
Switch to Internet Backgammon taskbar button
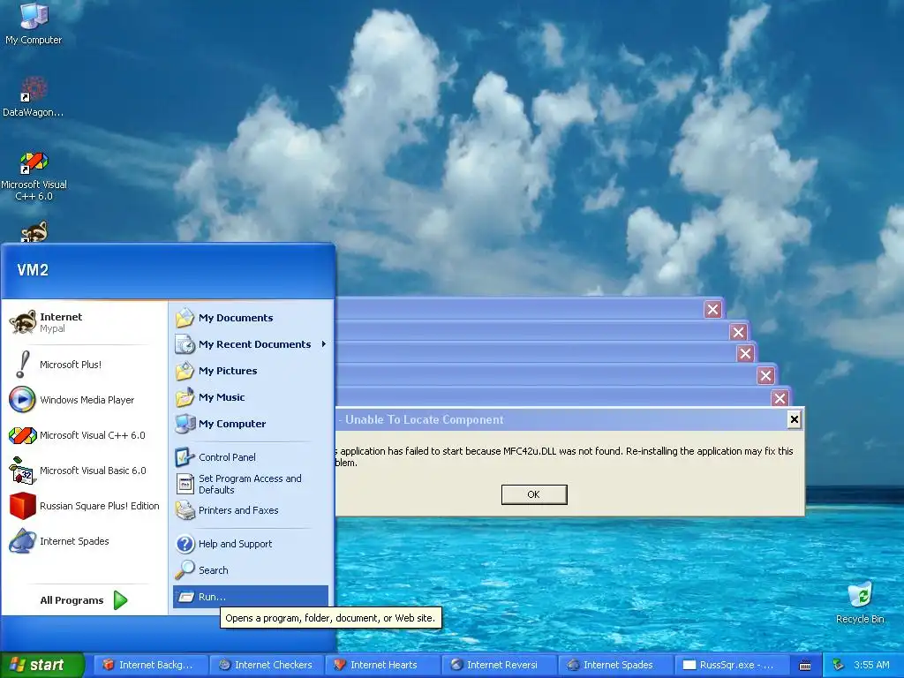tap(149, 665)
